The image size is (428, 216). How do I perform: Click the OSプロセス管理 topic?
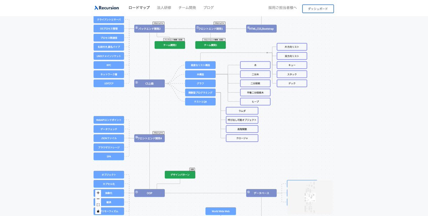point(109,28)
